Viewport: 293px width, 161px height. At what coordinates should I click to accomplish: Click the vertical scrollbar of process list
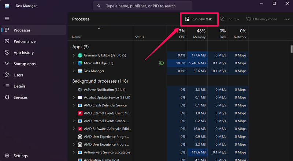click(291, 49)
